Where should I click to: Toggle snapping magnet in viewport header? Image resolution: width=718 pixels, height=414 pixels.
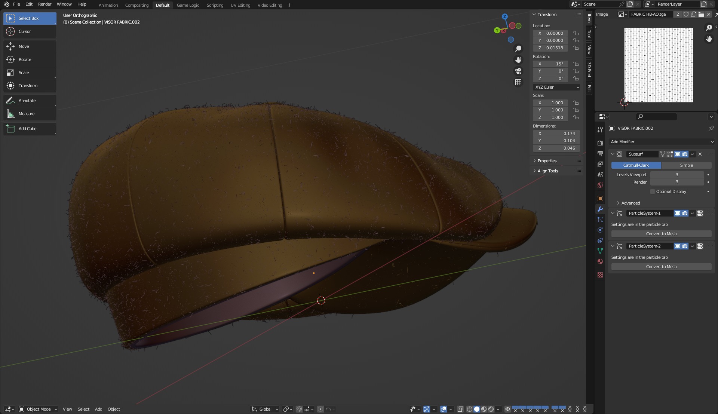point(299,409)
